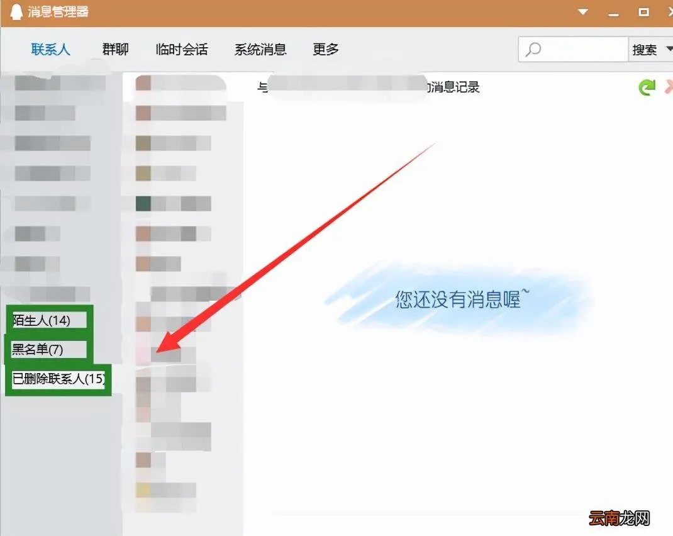Open the title bar dropdown menu arrow

pyautogui.click(x=583, y=12)
